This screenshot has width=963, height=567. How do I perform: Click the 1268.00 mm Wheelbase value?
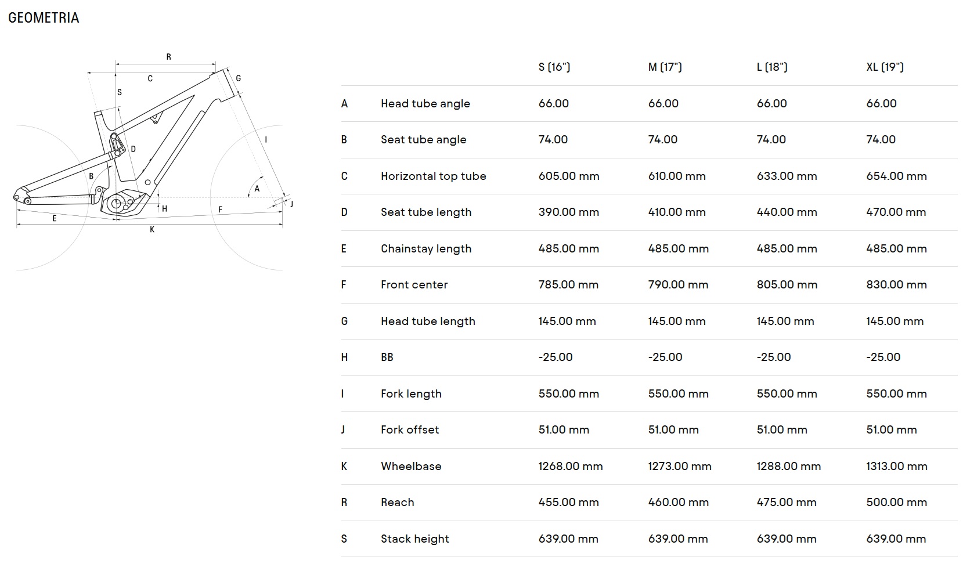pyautogui.click(x=570, y=467)
